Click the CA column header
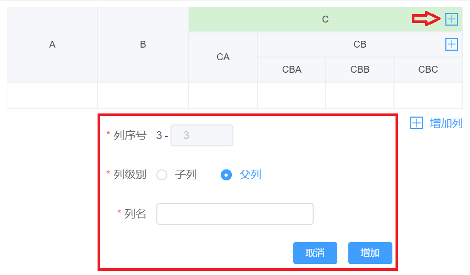 coord(223,57)
